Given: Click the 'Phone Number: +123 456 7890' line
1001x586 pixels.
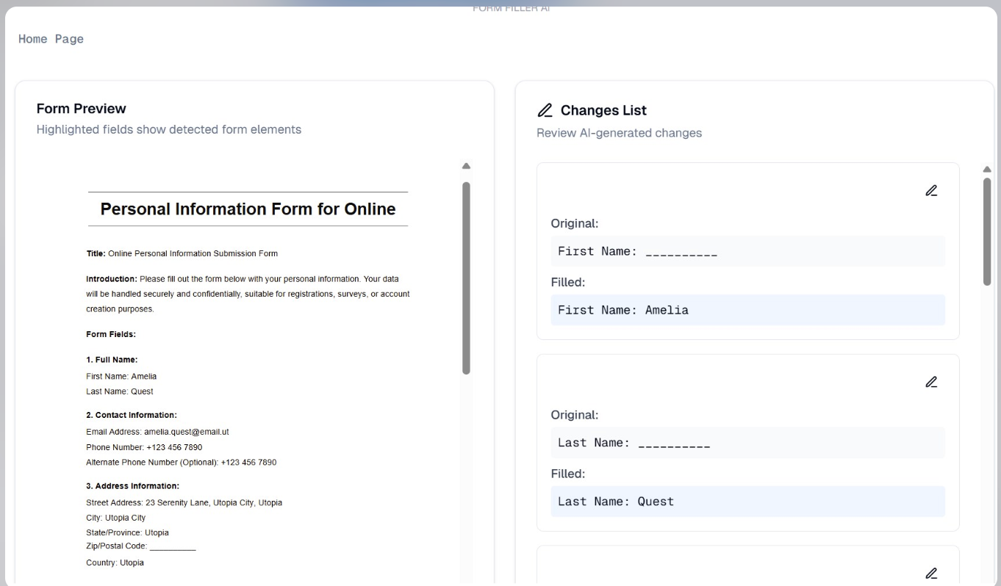Looking at the screenshot, I should [144, 447].
